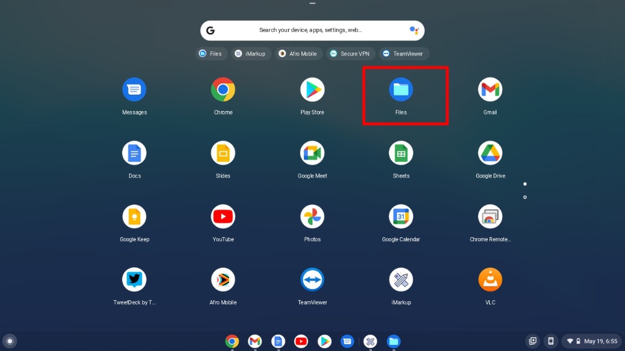This screenshot has height=351, width=625.
Task: Open the Messages app
Action: coord(134,90)
